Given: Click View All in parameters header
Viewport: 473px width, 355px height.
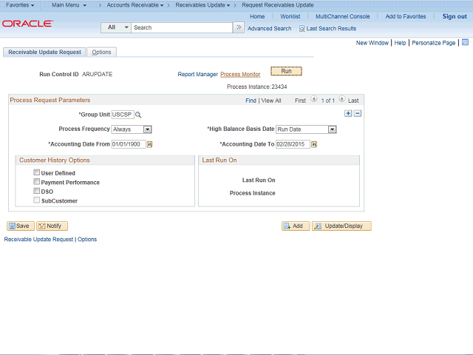Looking at the screenshot, I should click(271, 101).
